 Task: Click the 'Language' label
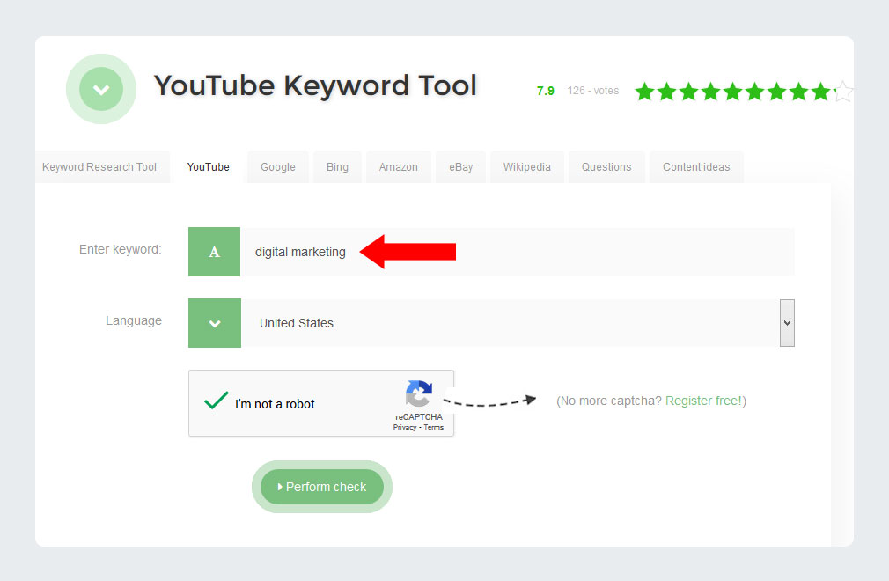pyautogui.click(x=134, y=320)
